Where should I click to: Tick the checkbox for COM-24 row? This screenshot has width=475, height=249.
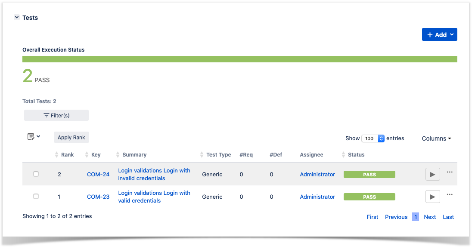tap(36, 174)
